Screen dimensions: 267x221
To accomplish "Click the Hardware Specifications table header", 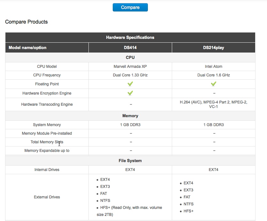I will [130, 37].
